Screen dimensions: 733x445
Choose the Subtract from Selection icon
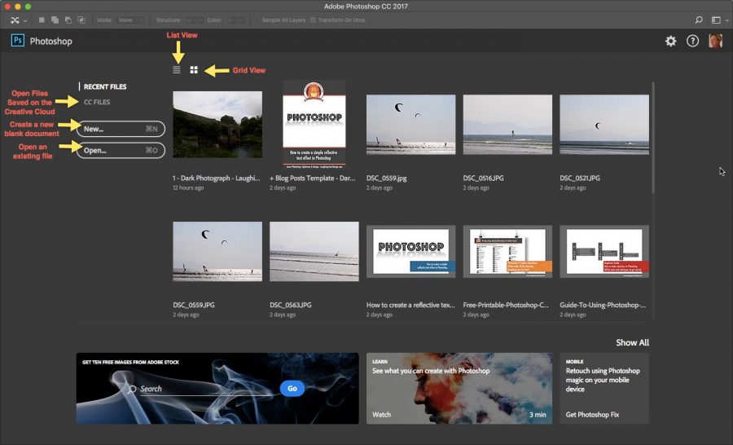coord(68,20)
